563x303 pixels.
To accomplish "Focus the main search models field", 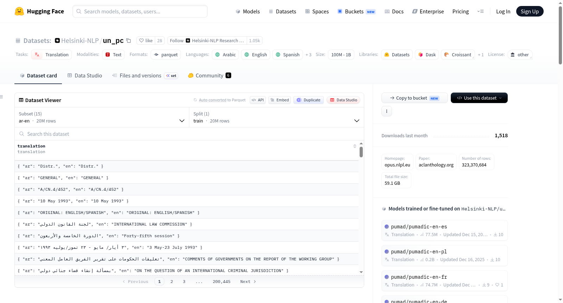I will point(140,11).
